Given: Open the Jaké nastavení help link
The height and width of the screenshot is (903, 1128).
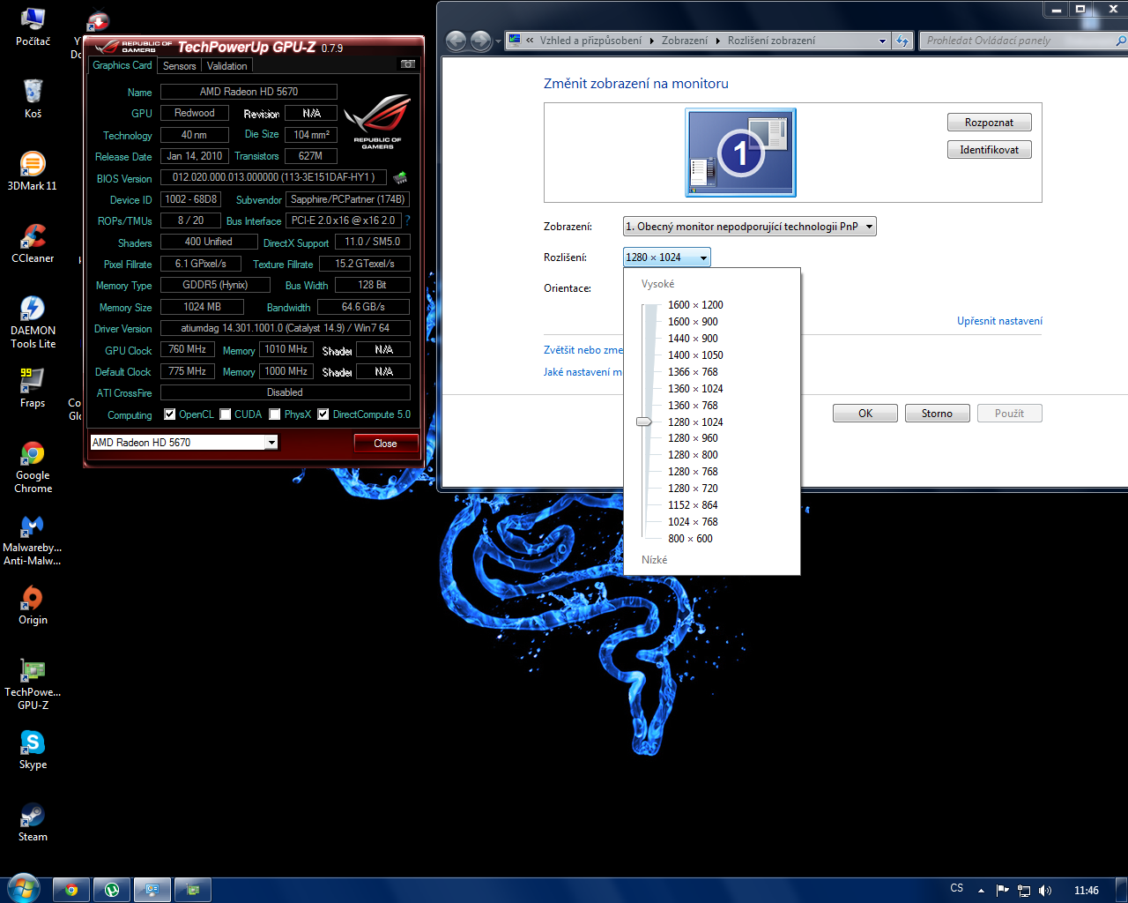Looking at the screenshot, I should coord(583,372).
